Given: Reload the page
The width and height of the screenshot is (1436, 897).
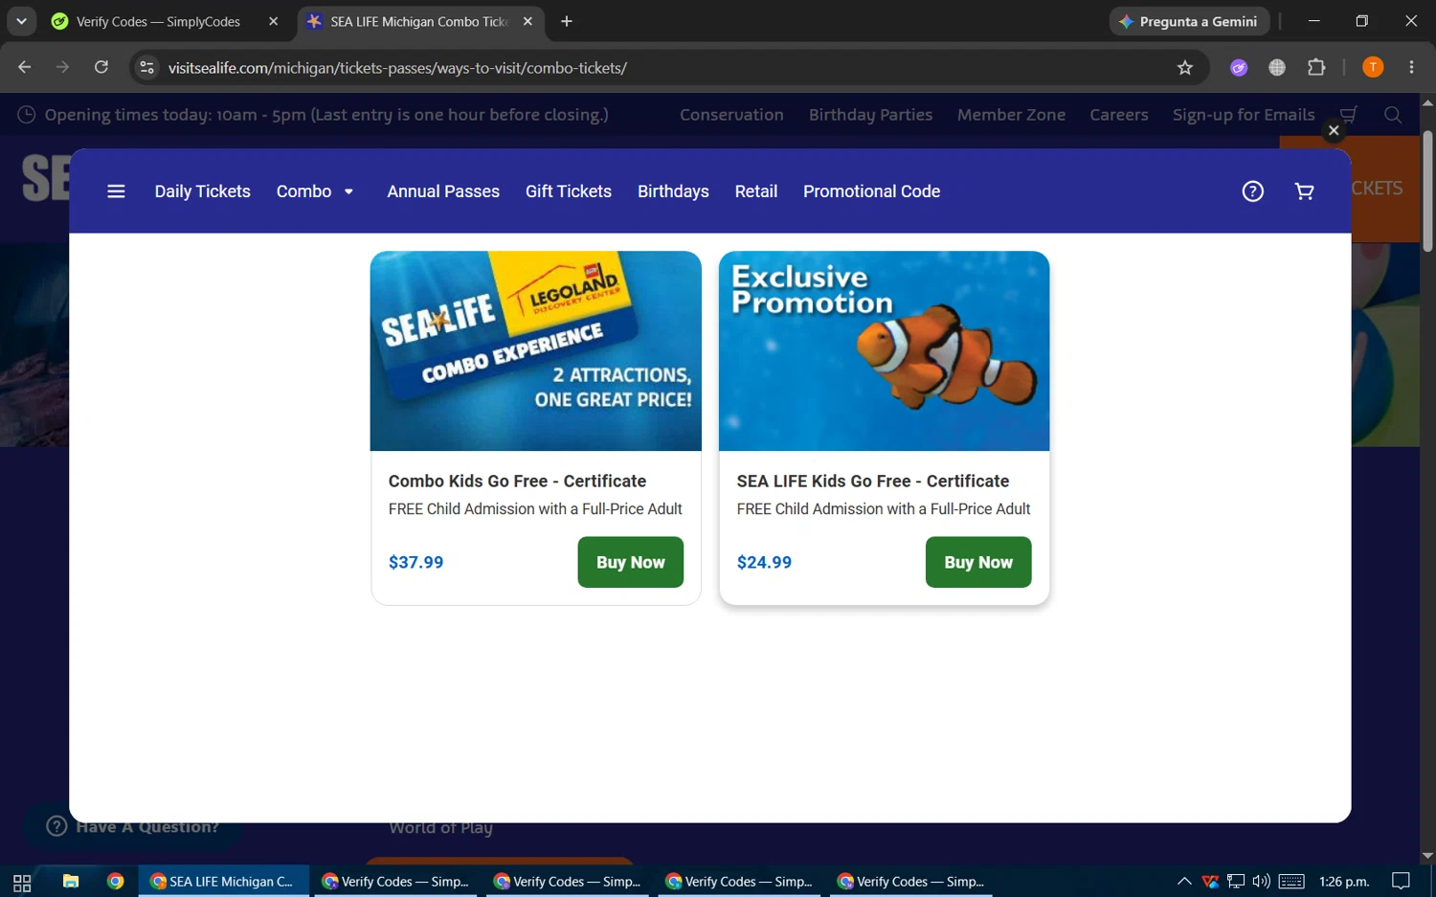Looking at the screenshot, I should click(x=101, y=67).
